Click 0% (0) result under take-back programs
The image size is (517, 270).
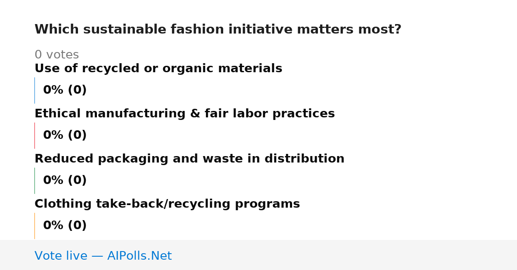pyautogui.click(x=65, y=226)
